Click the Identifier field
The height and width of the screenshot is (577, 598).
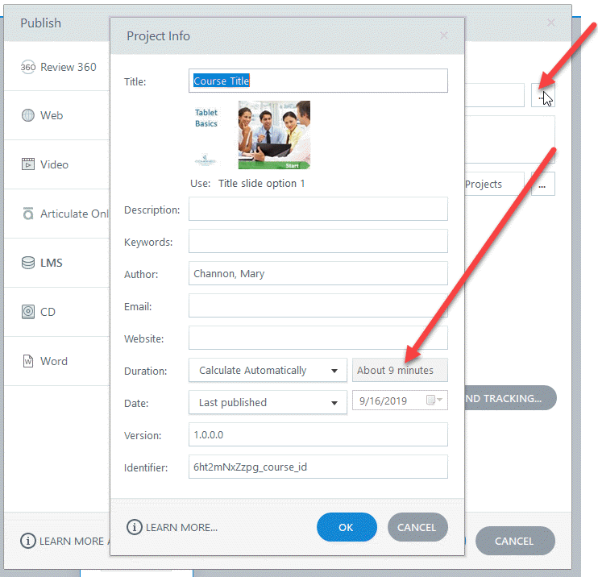point(318,467)
